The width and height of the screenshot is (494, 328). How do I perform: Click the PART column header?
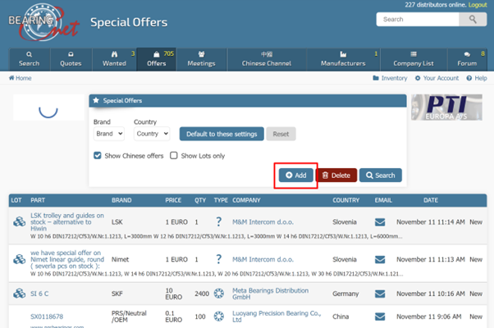(x=38, y=200)
